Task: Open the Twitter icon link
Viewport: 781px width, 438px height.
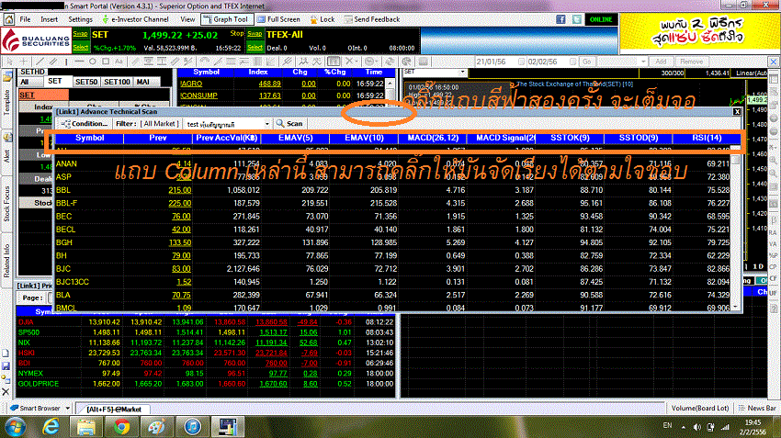Action: (x=577, y=19)
